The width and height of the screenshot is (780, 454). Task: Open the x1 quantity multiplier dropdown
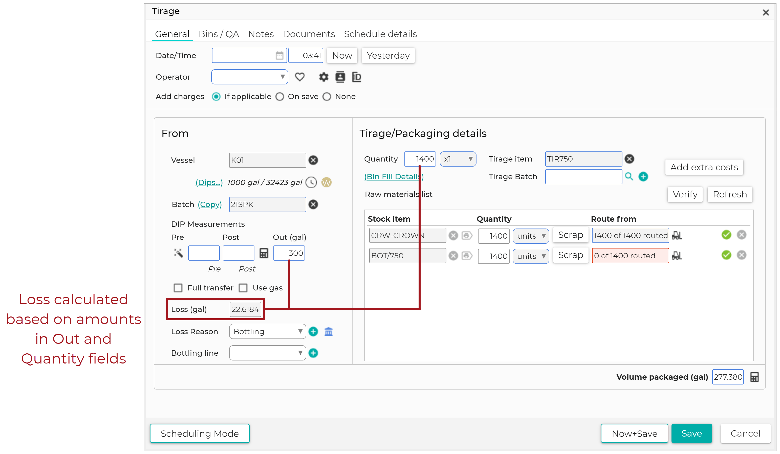[458, 159]
